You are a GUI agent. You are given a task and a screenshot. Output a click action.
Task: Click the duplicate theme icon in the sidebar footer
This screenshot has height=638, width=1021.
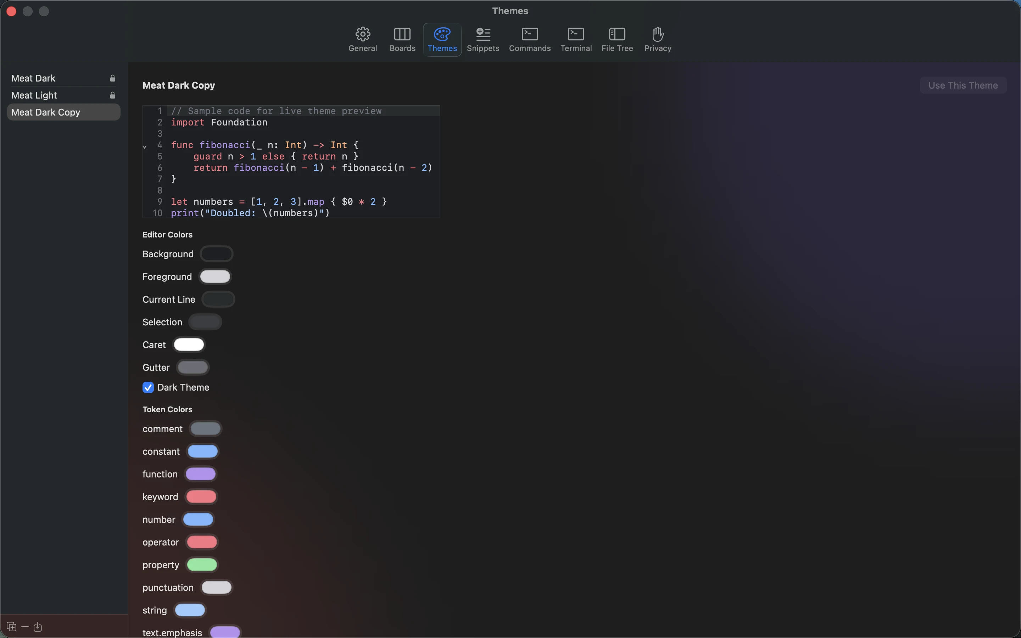(11, 627)
